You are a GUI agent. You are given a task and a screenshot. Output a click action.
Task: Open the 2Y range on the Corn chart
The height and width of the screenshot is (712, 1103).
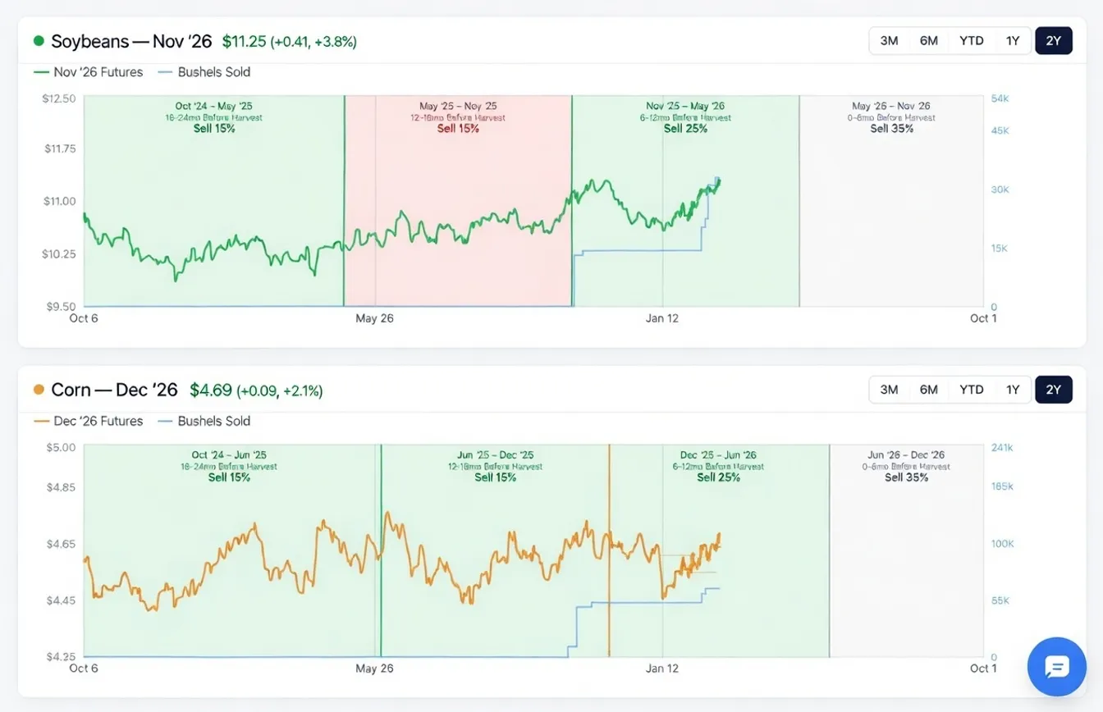pos(1054,390)
